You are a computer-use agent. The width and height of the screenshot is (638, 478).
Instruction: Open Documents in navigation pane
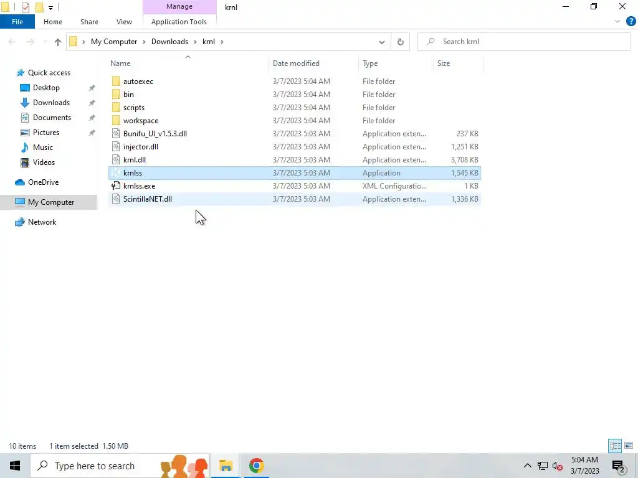click(x=52, y=118)
